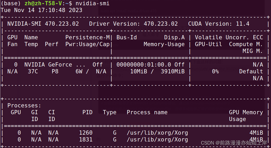The height and width of the screenshot is (148, 271).
Task: Click the 'PID' column header
Action: click(x=87, y=112)
